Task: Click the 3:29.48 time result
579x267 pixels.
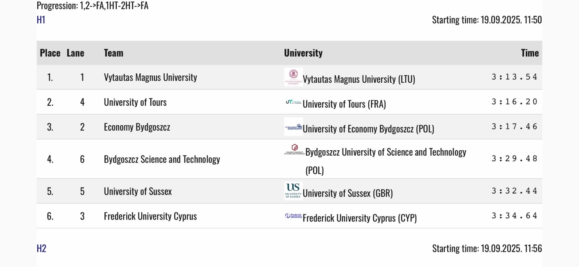Action: 514,158
